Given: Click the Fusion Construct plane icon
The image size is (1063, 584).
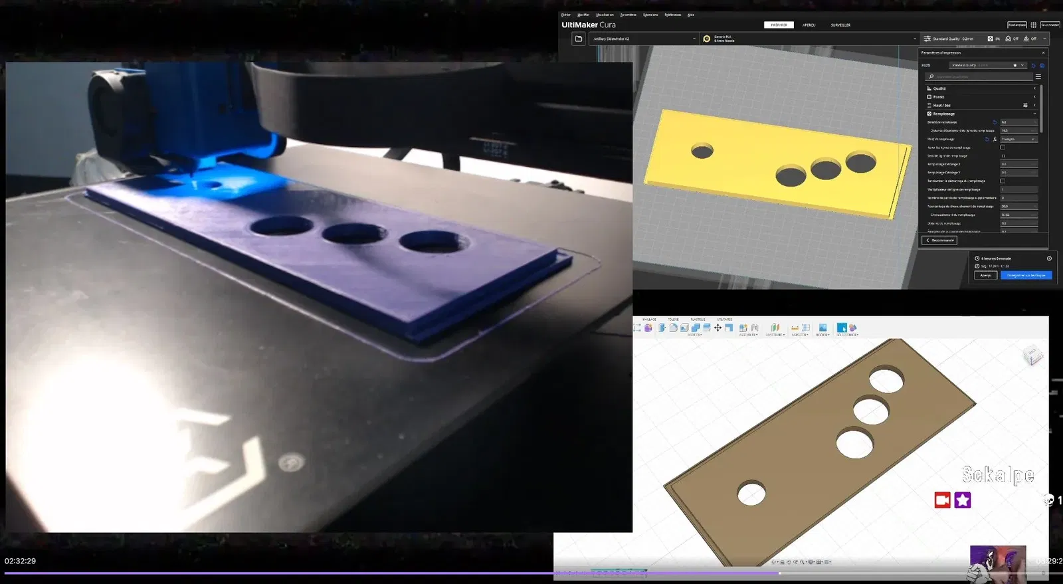Looking at the screenshot, I should pyautogui.click(x=775, y=328).
